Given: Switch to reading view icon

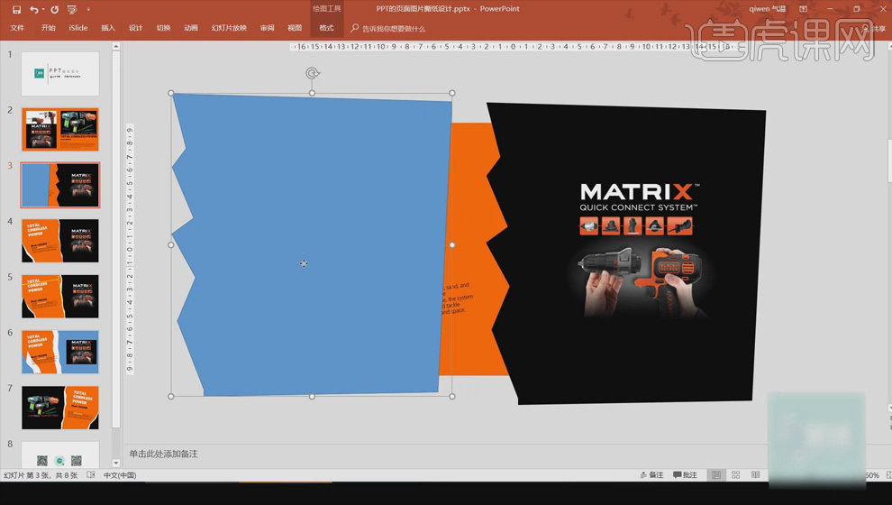Looking at the screenshot, I should coord(755,475).
